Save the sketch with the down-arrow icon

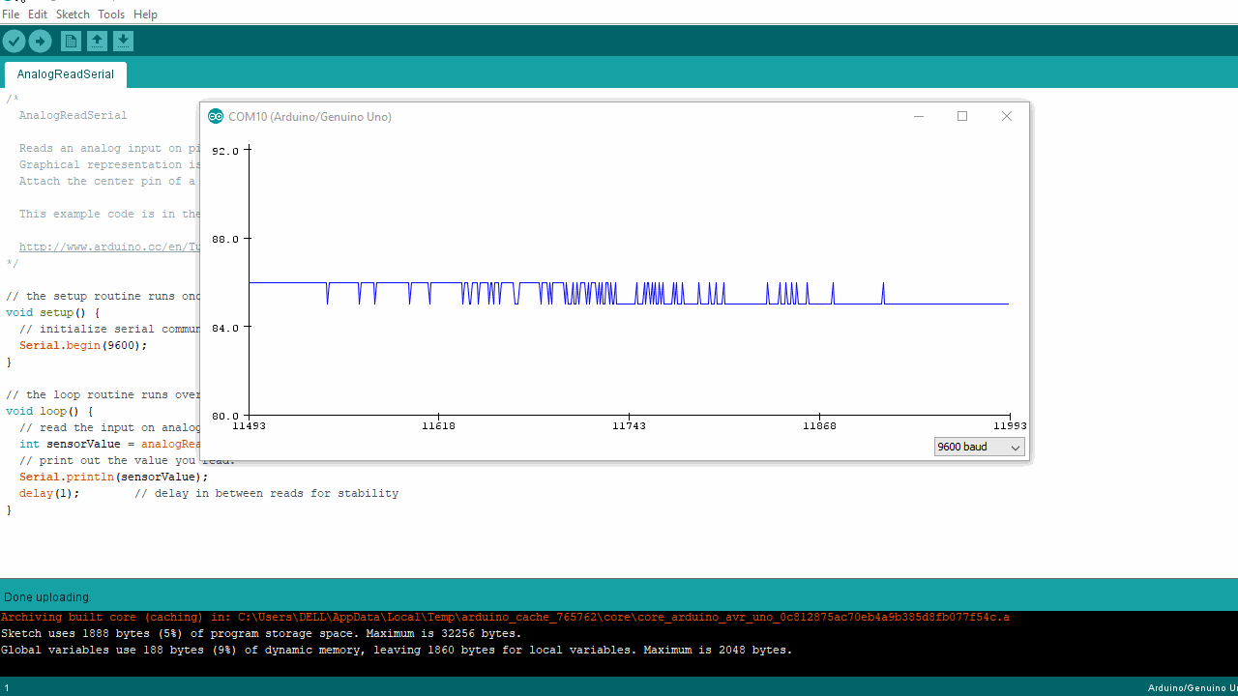(x=123, y=41)
